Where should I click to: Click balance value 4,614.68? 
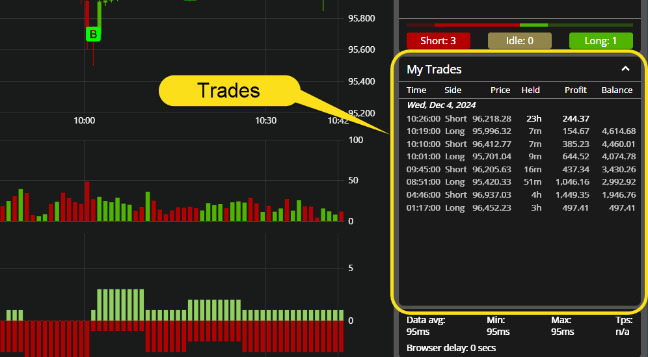coord(619,131)
